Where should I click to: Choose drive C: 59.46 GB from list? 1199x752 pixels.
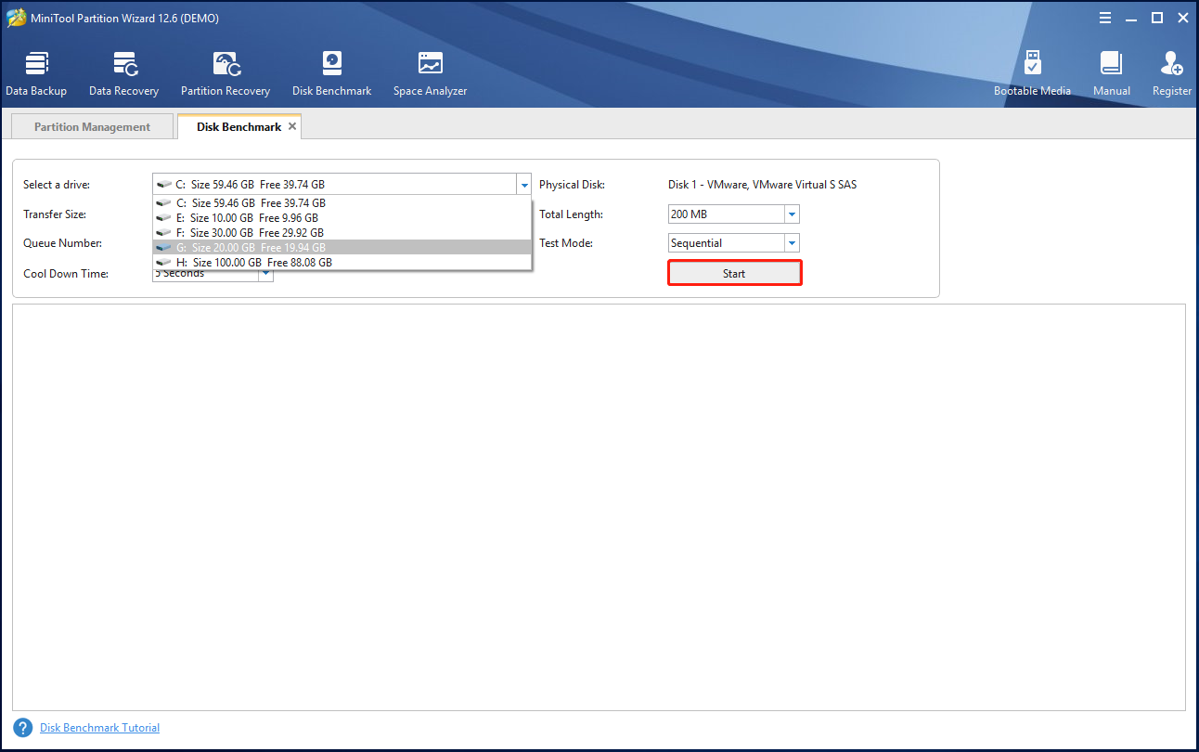coord(342,202)
